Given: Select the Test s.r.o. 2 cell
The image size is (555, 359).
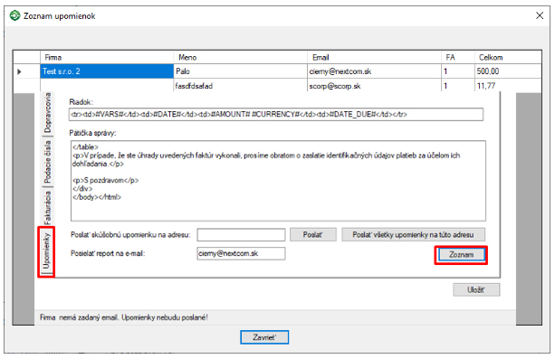Looking at the screenshot, I should point(107,71).
